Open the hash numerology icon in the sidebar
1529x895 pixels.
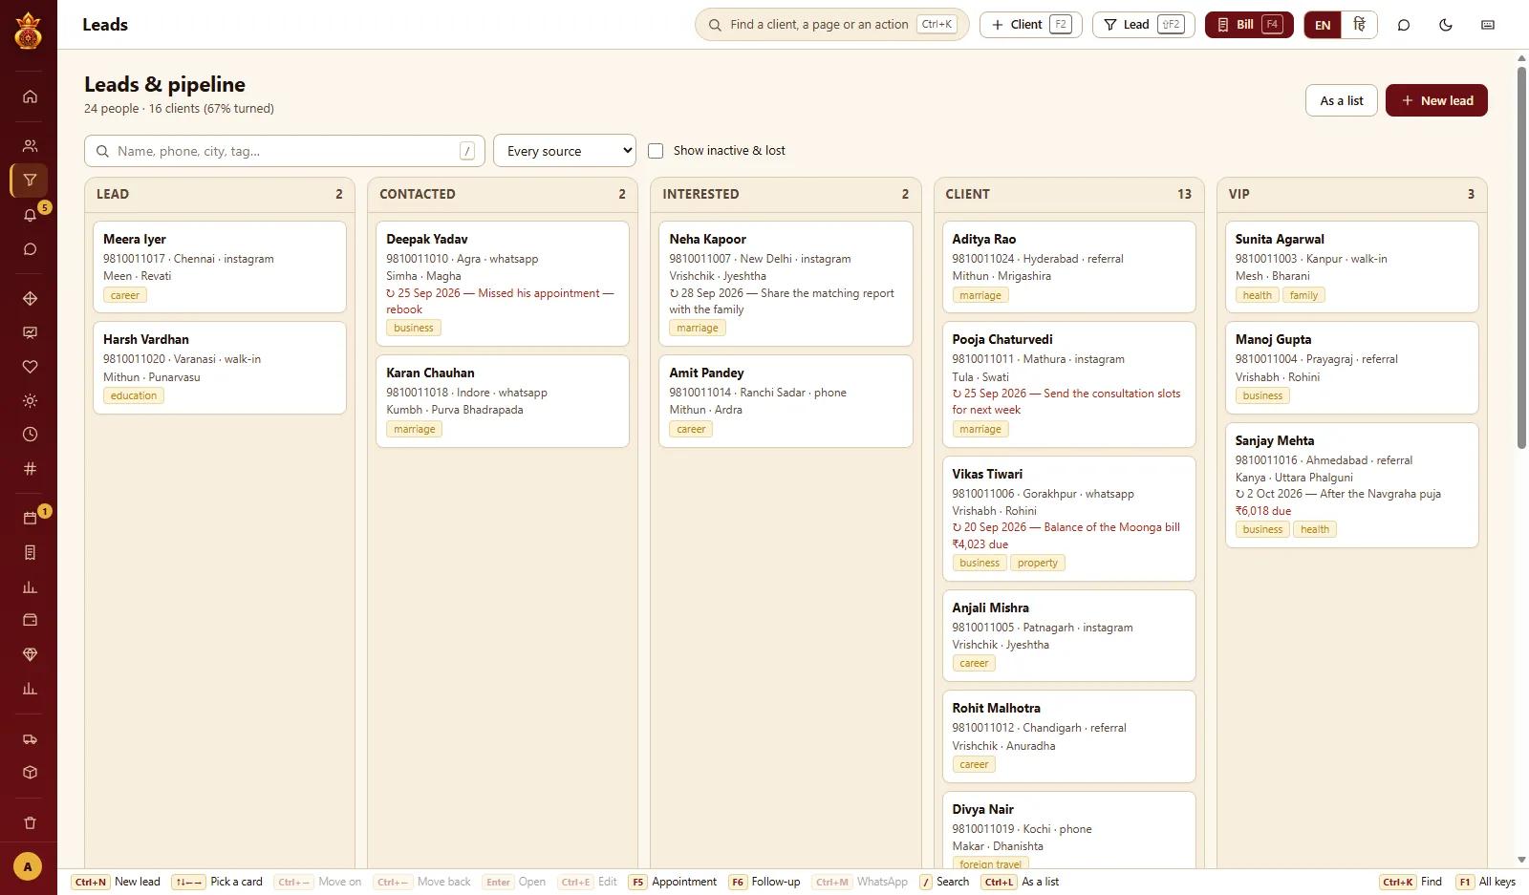coord(30,469)
